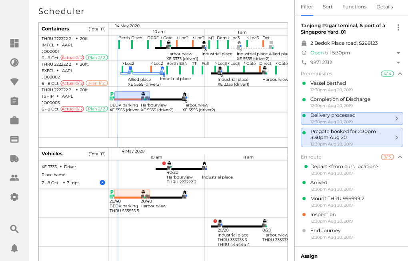The height and width of the screenshot is (261, 408).
Task: Open the Delivery processed item
Action: (352, 118)
